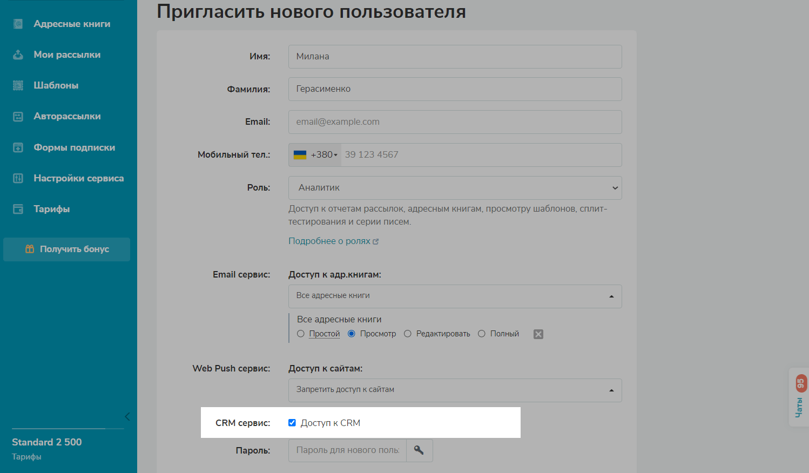
Task: Expand the 'Запретить доступ к сайтам' dropdown
Action: tap(455, 390)
